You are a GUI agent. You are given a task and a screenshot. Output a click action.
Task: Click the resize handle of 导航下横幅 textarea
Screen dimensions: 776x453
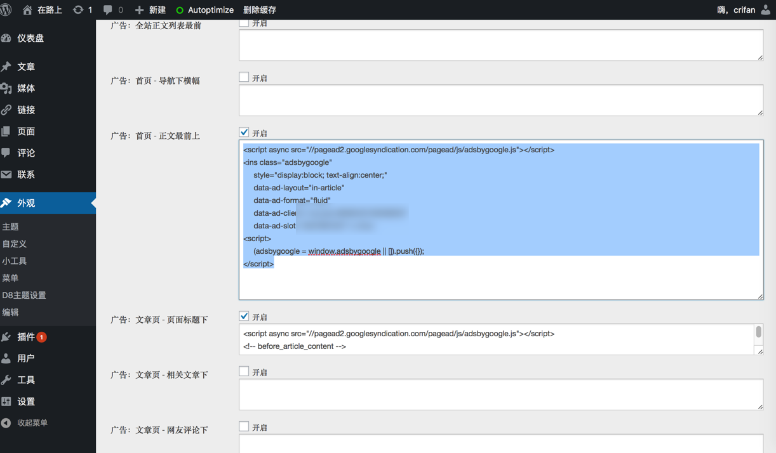click(x=759, y=112)
